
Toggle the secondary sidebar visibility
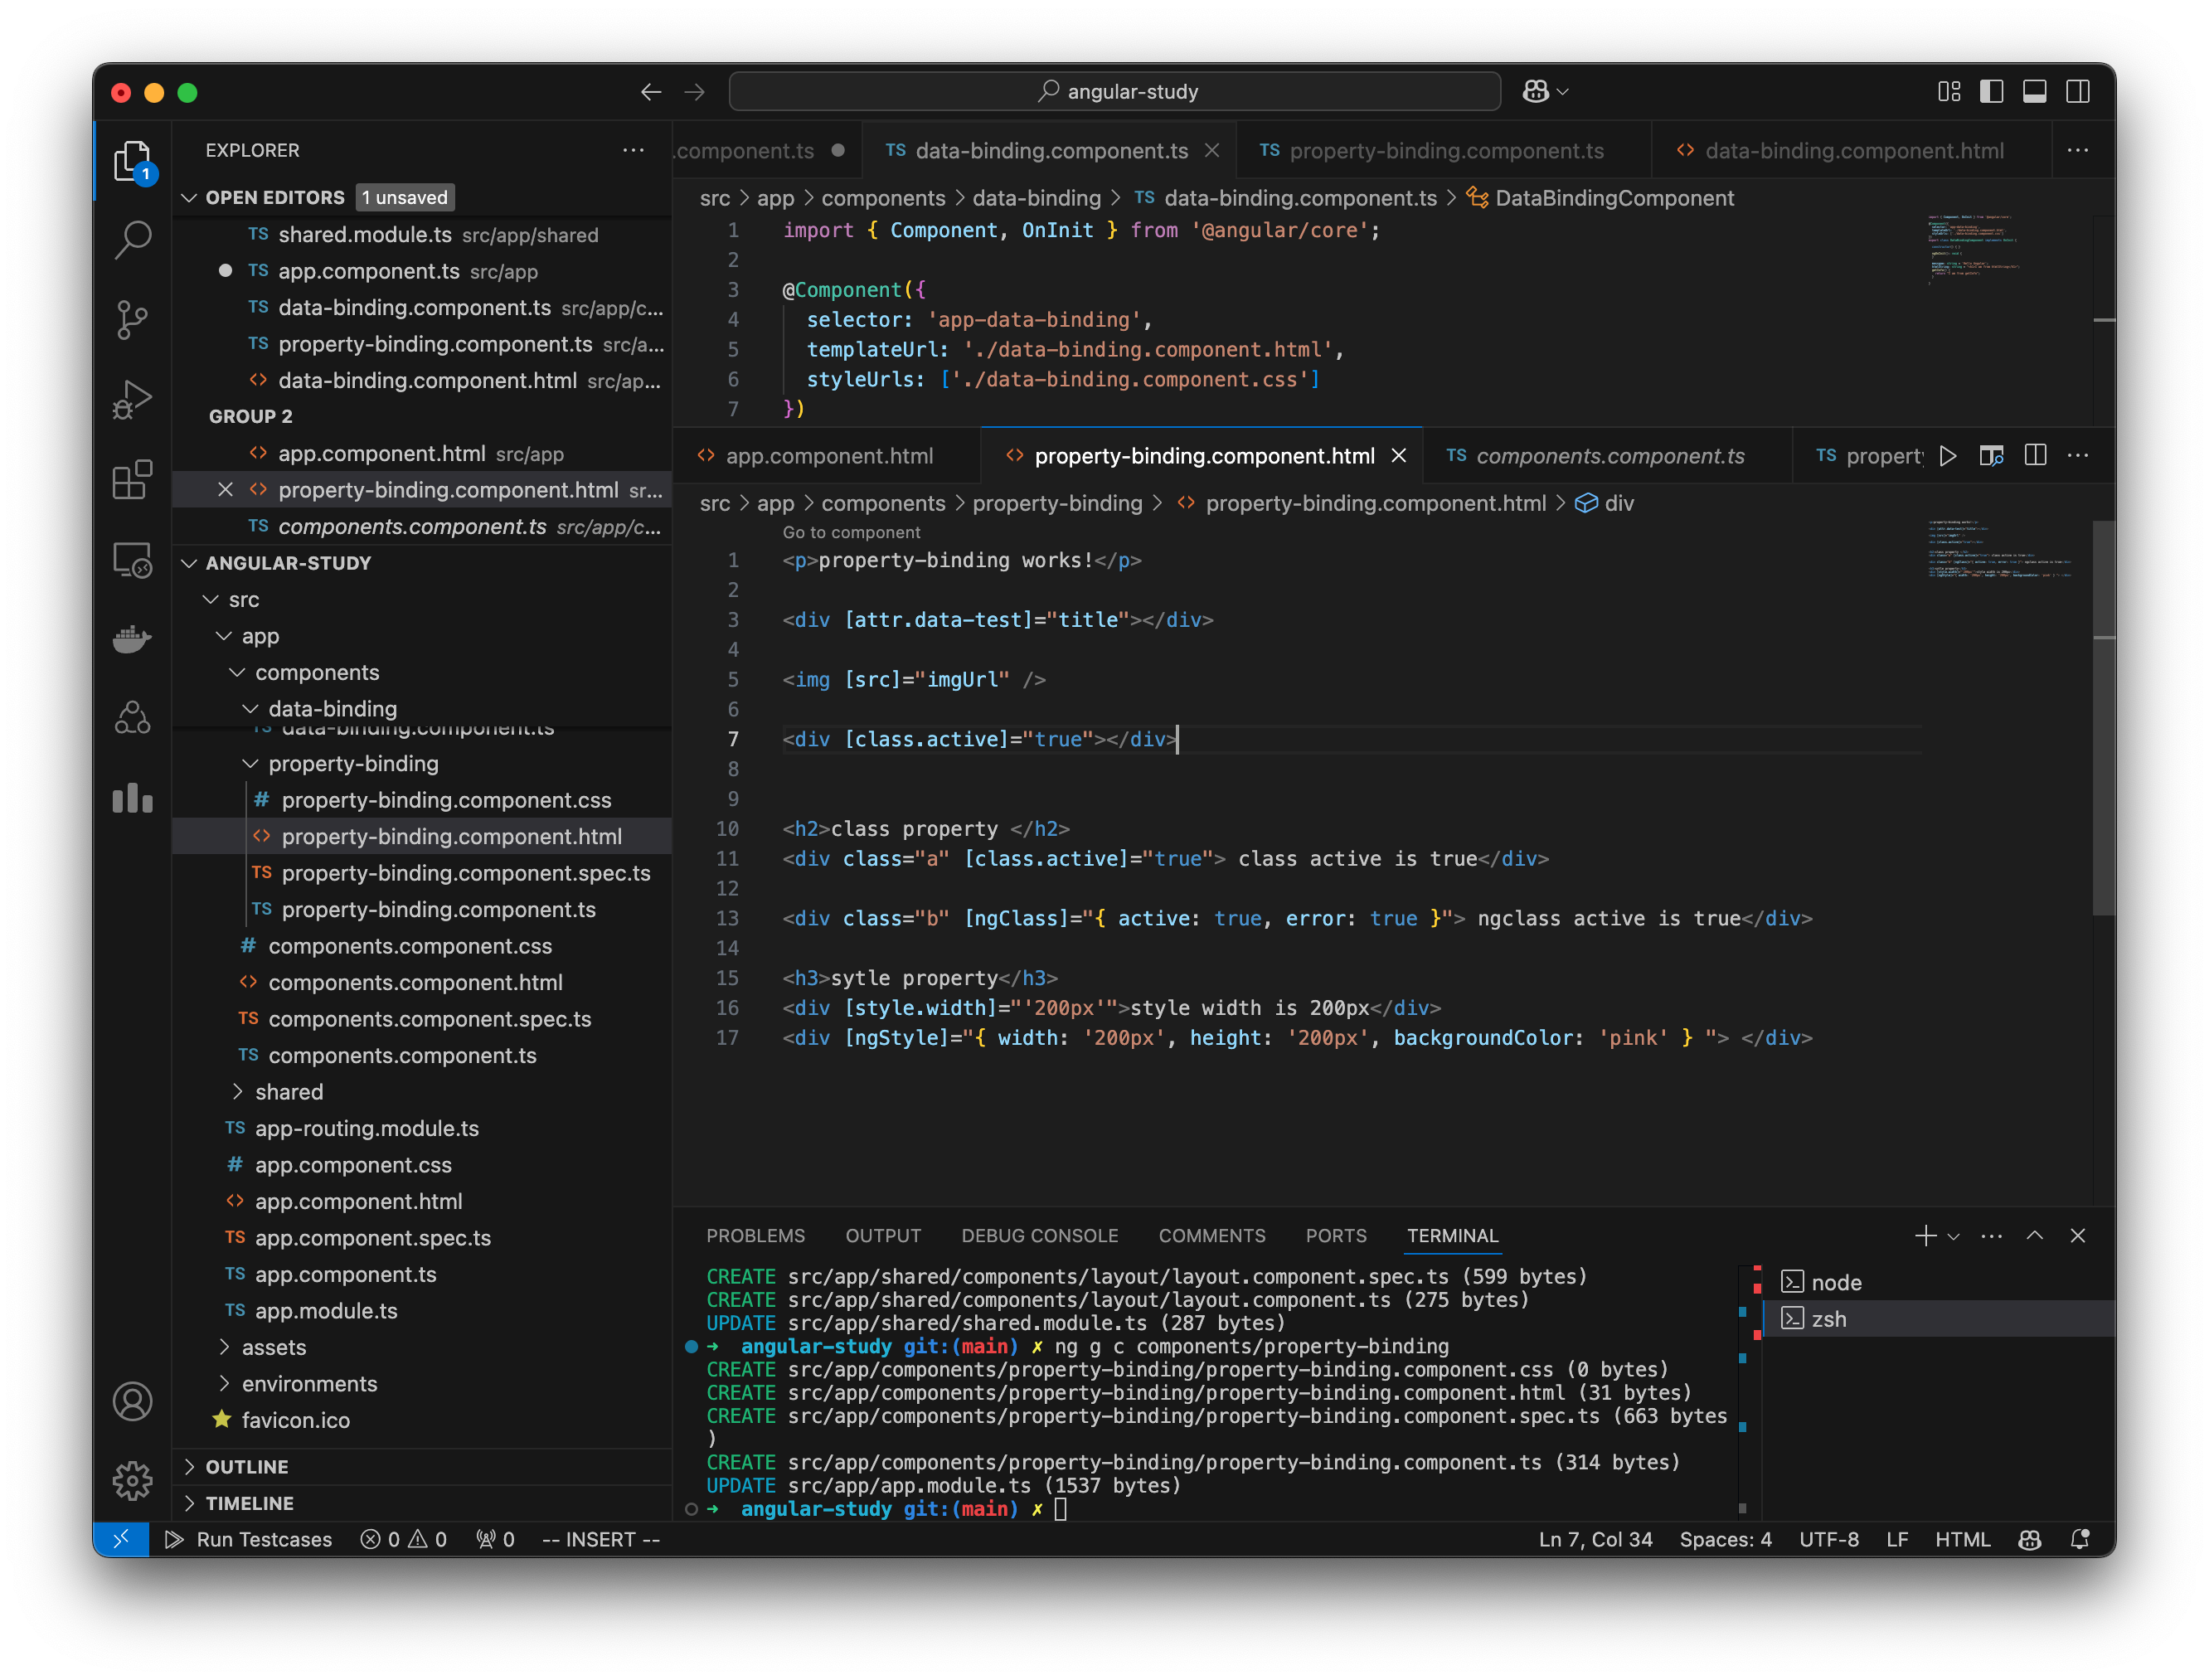click(x=2078, y=91)
